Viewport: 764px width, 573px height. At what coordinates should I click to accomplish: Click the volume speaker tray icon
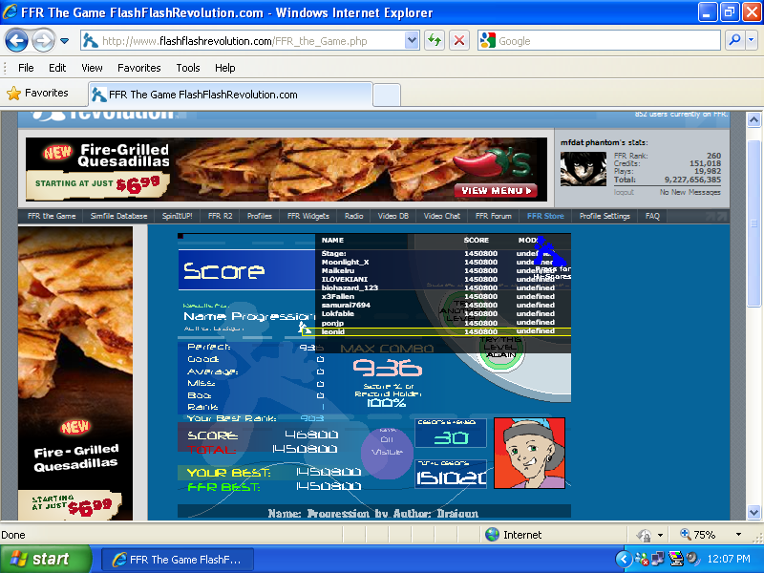(x=691, y=559)
